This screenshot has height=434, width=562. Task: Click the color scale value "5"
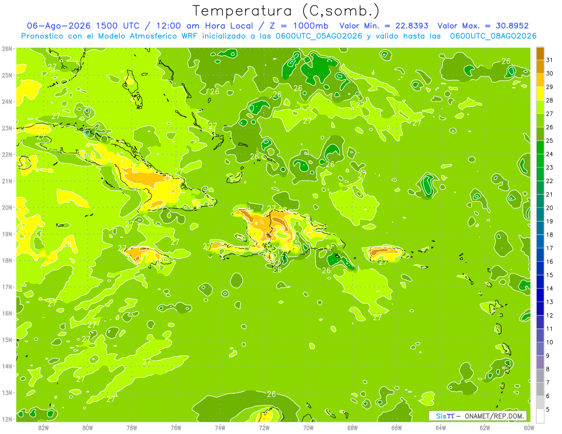(548, 410)
